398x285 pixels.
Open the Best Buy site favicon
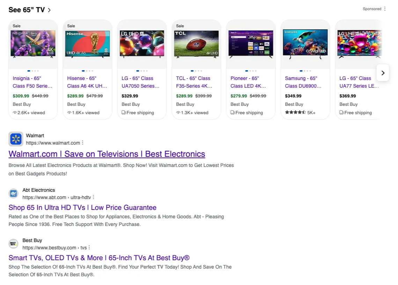click(x=14, y=244)
